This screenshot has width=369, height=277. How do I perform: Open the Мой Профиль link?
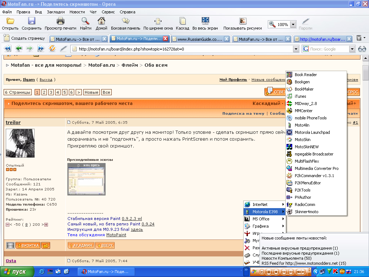(233, 80)
